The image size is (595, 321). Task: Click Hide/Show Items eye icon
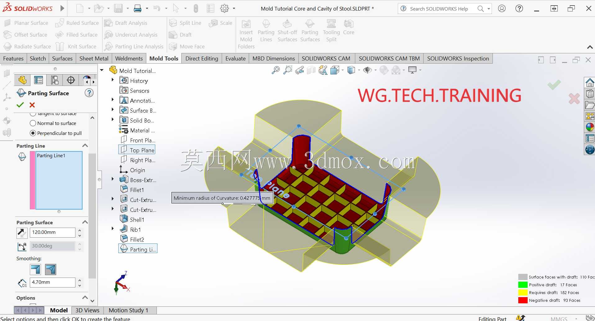(367, 70)
